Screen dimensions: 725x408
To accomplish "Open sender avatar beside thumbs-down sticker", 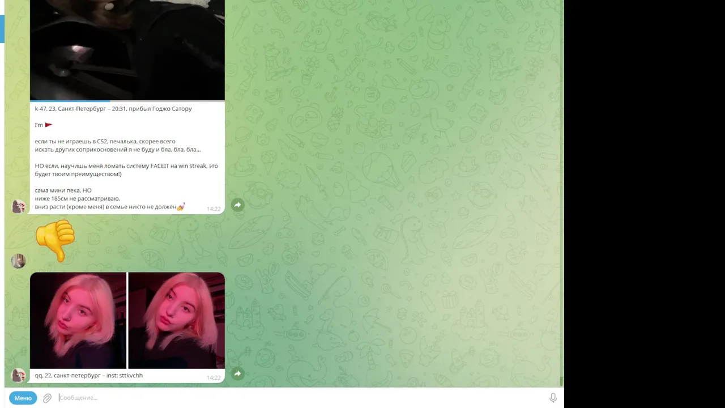I will tap(19, 261).
